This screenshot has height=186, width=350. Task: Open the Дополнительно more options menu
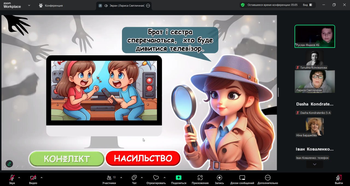(x=267, y=178)
